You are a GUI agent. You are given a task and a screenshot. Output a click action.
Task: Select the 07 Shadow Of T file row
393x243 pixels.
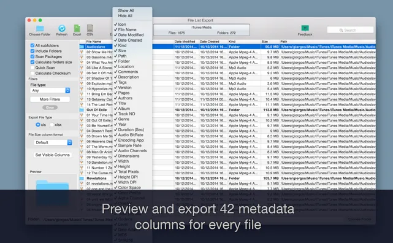click(227, 79)
